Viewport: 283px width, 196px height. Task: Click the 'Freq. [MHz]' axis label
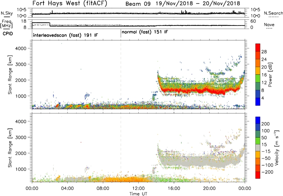[x=7, y=24]
